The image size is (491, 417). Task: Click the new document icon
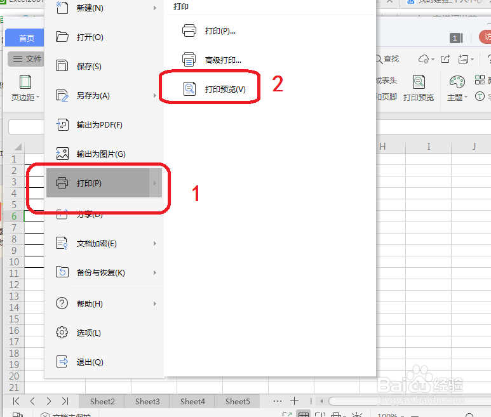pos(62,7)
